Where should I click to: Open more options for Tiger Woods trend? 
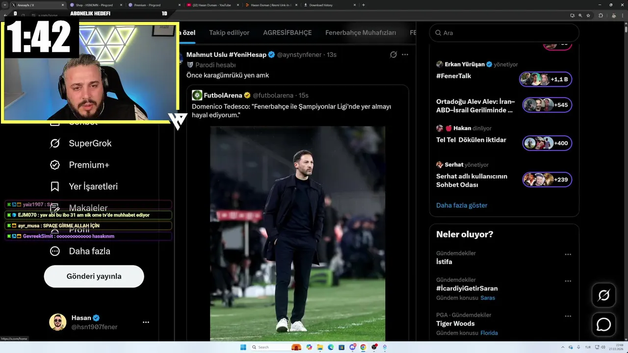568,316
